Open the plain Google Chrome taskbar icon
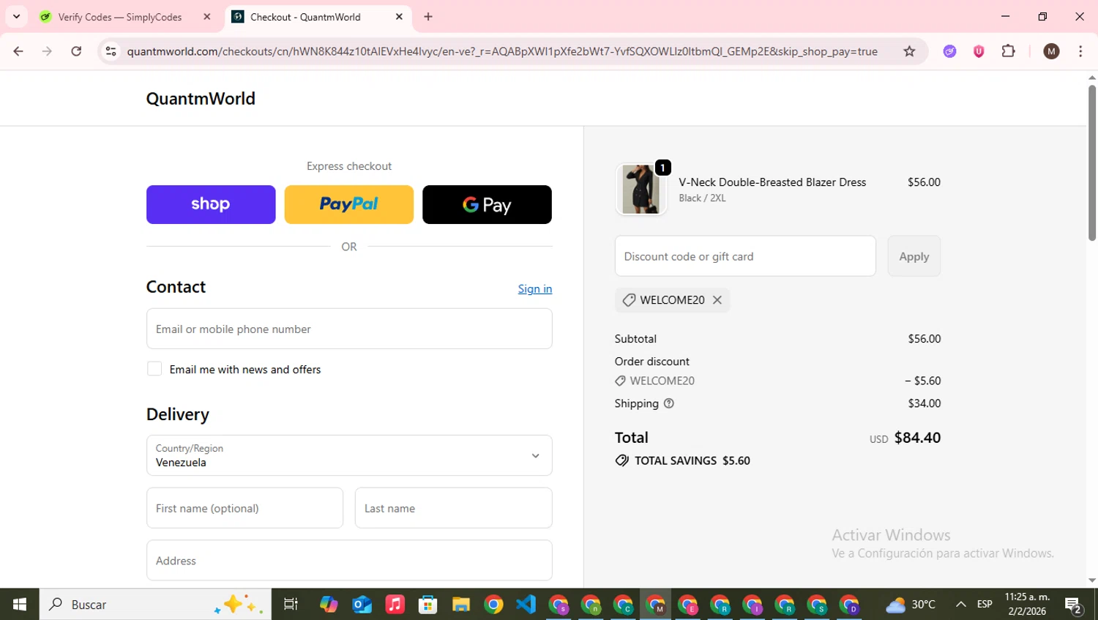1098x620 pixels. pos(493,605)
